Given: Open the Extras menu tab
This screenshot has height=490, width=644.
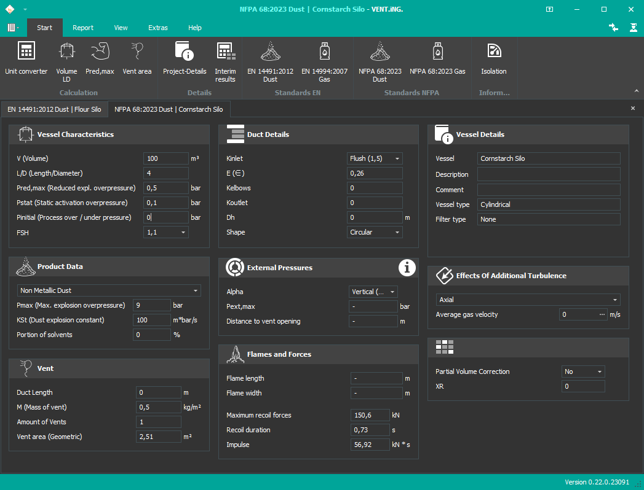Looking at the screenshot, I should 157,28.
